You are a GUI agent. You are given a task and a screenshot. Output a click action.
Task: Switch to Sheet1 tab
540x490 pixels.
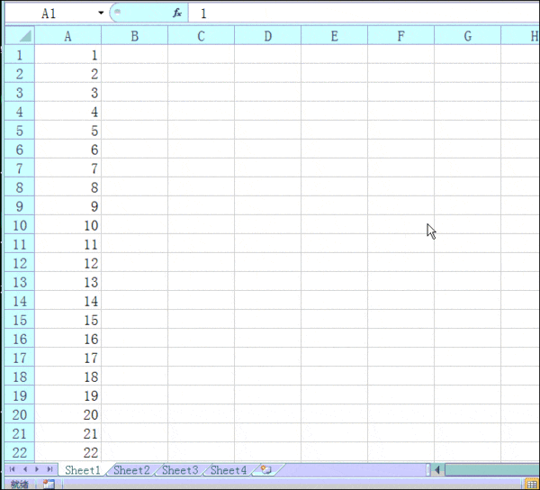point(83,470)
